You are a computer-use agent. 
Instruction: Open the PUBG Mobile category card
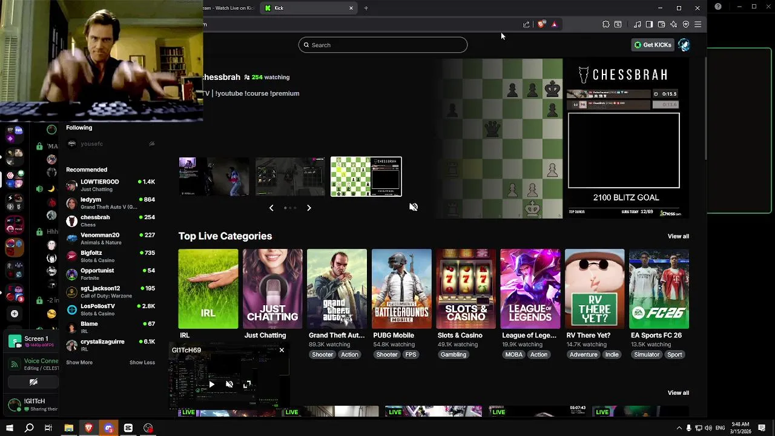[x=401, y=289]
